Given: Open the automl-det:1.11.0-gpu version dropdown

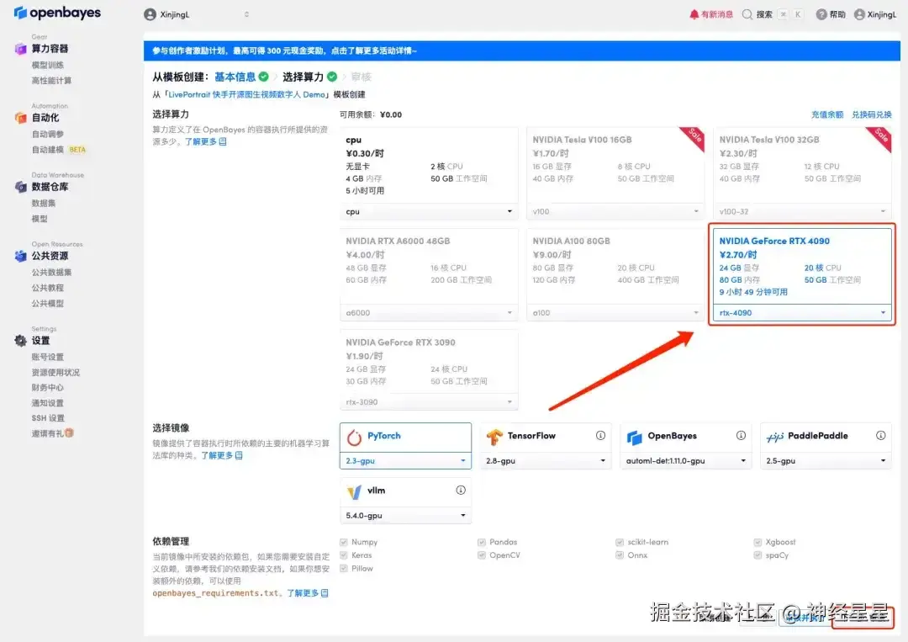Looking at the screenshot, I should pyautogui.click(x=686, y=460).
